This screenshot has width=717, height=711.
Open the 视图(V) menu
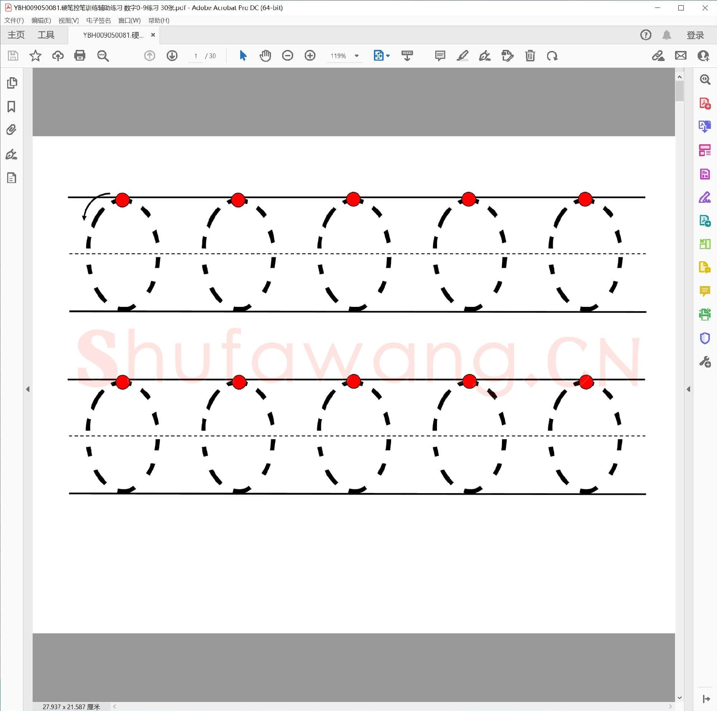click(x=69, y=20)
